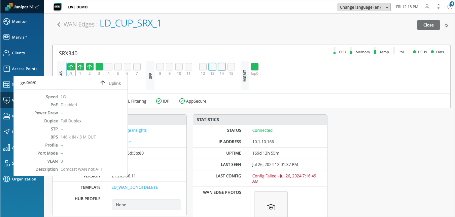Click the LD_CUP_SRX_1 device name
This screenshot has height=217, width=455.
tap(131, 23)
